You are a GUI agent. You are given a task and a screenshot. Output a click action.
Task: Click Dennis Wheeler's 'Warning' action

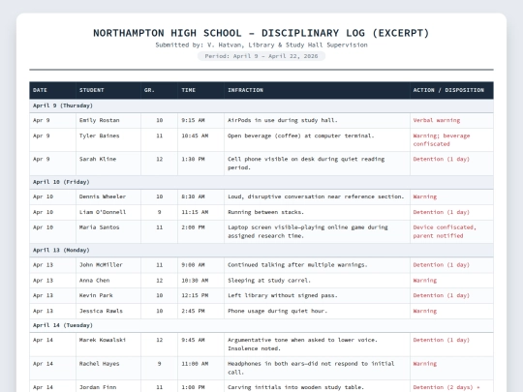coord(425,196)
